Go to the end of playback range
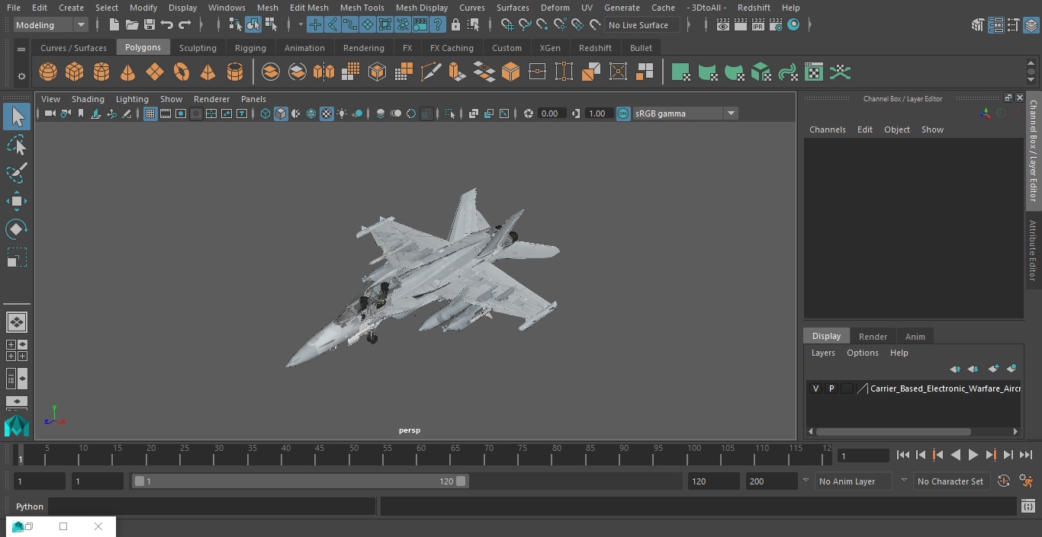This screenshot has height=537, width=1042. coord(1026,455)
